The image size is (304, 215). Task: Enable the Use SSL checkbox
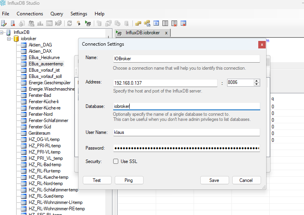coord(116,161)
